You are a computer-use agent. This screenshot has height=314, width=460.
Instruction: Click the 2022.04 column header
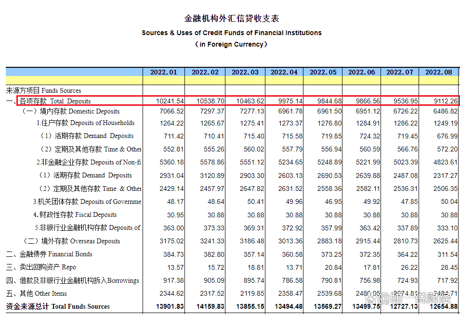coord(284,72)
